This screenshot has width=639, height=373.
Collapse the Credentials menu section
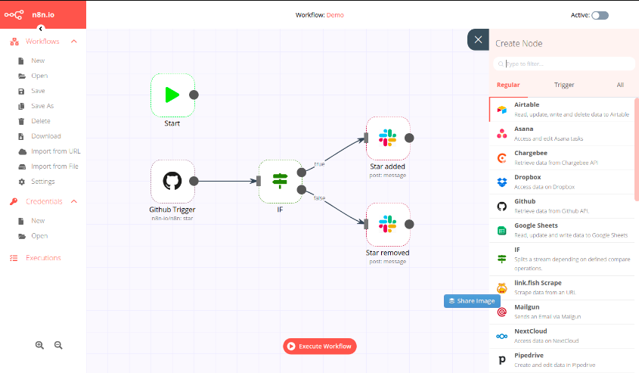point(74,201)
